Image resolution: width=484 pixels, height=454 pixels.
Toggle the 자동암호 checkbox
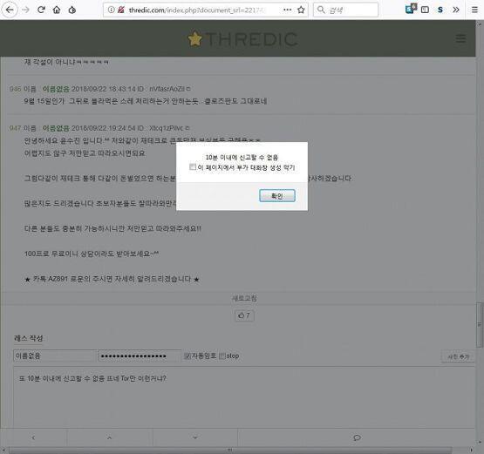click(x=187, y=356)
